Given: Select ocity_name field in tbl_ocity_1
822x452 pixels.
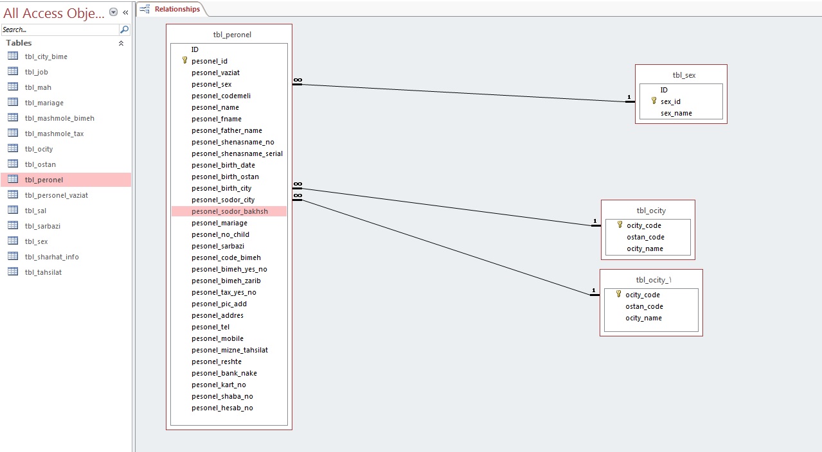Looking at the screenshot, I should (651, 318).
